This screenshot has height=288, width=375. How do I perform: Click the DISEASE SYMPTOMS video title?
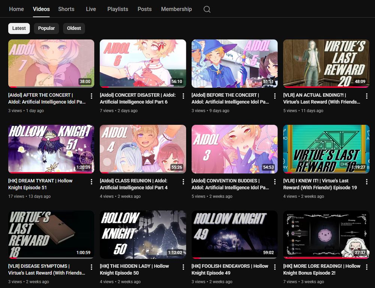coord(46,269)
